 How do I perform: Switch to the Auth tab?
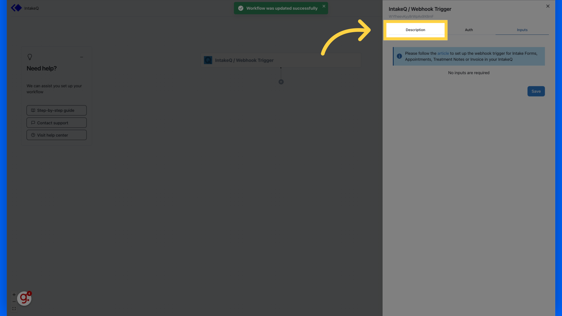tap(469, 30)
